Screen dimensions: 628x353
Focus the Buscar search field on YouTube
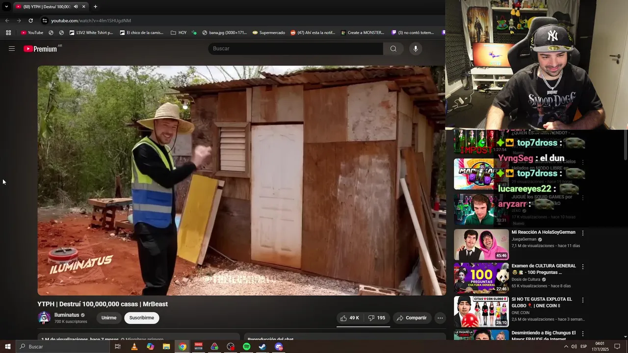click(296, 49)
